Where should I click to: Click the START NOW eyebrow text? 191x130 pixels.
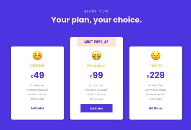tap(96, 11)
